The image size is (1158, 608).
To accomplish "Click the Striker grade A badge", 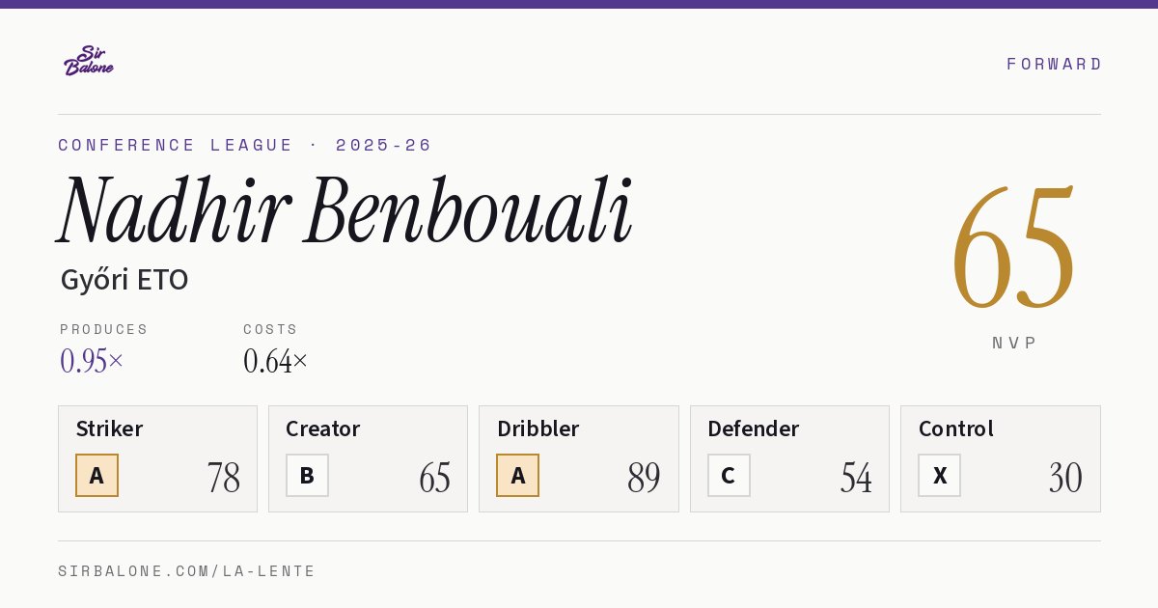I will pyautogui.click(x=96, y=476).
